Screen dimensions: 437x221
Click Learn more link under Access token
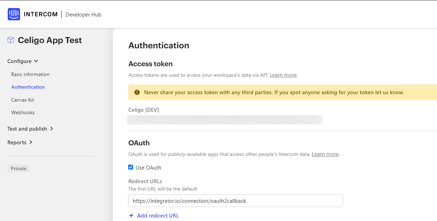tap(283, 75)
